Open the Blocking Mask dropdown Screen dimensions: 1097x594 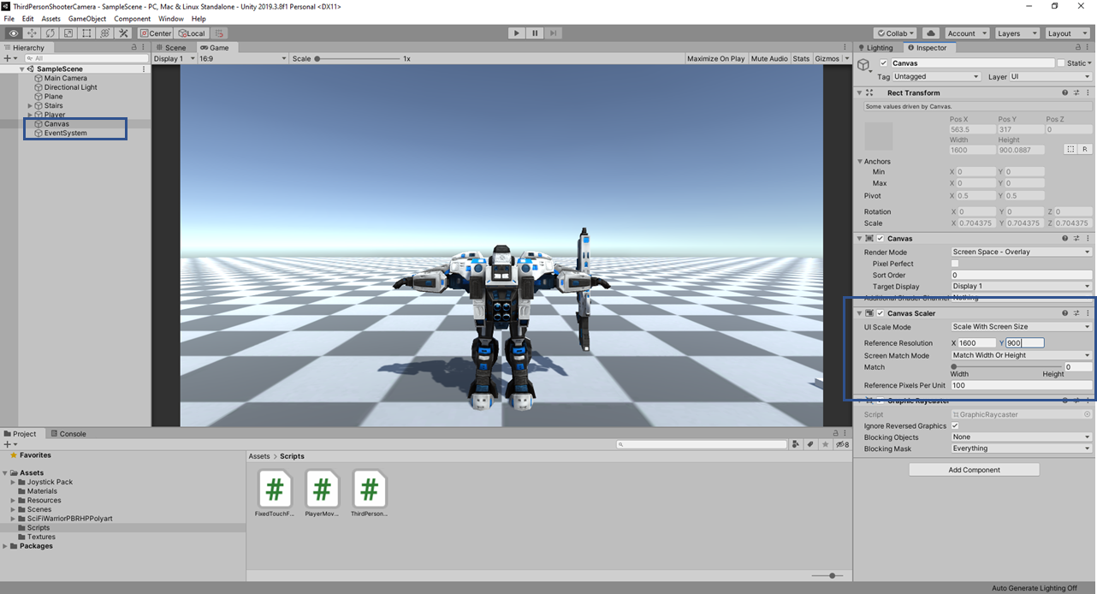coord(1022,448)
